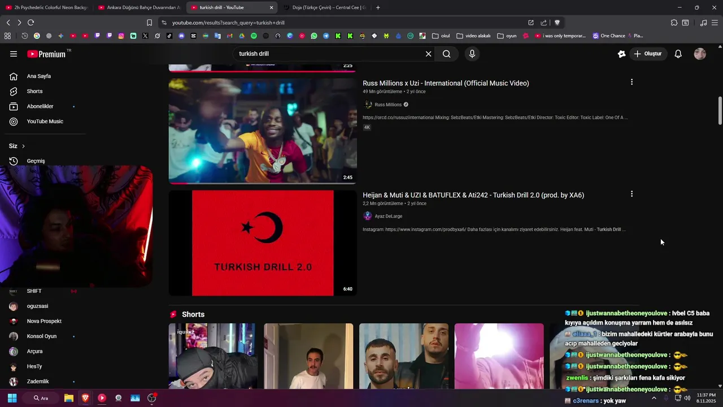Open the YouTube notifications bell

678,54
